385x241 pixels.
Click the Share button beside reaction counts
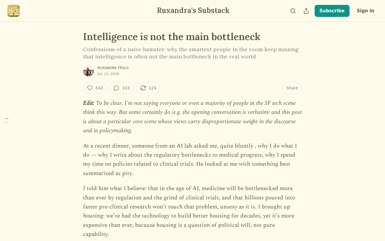pyautogui.click(x=292, y=88)
